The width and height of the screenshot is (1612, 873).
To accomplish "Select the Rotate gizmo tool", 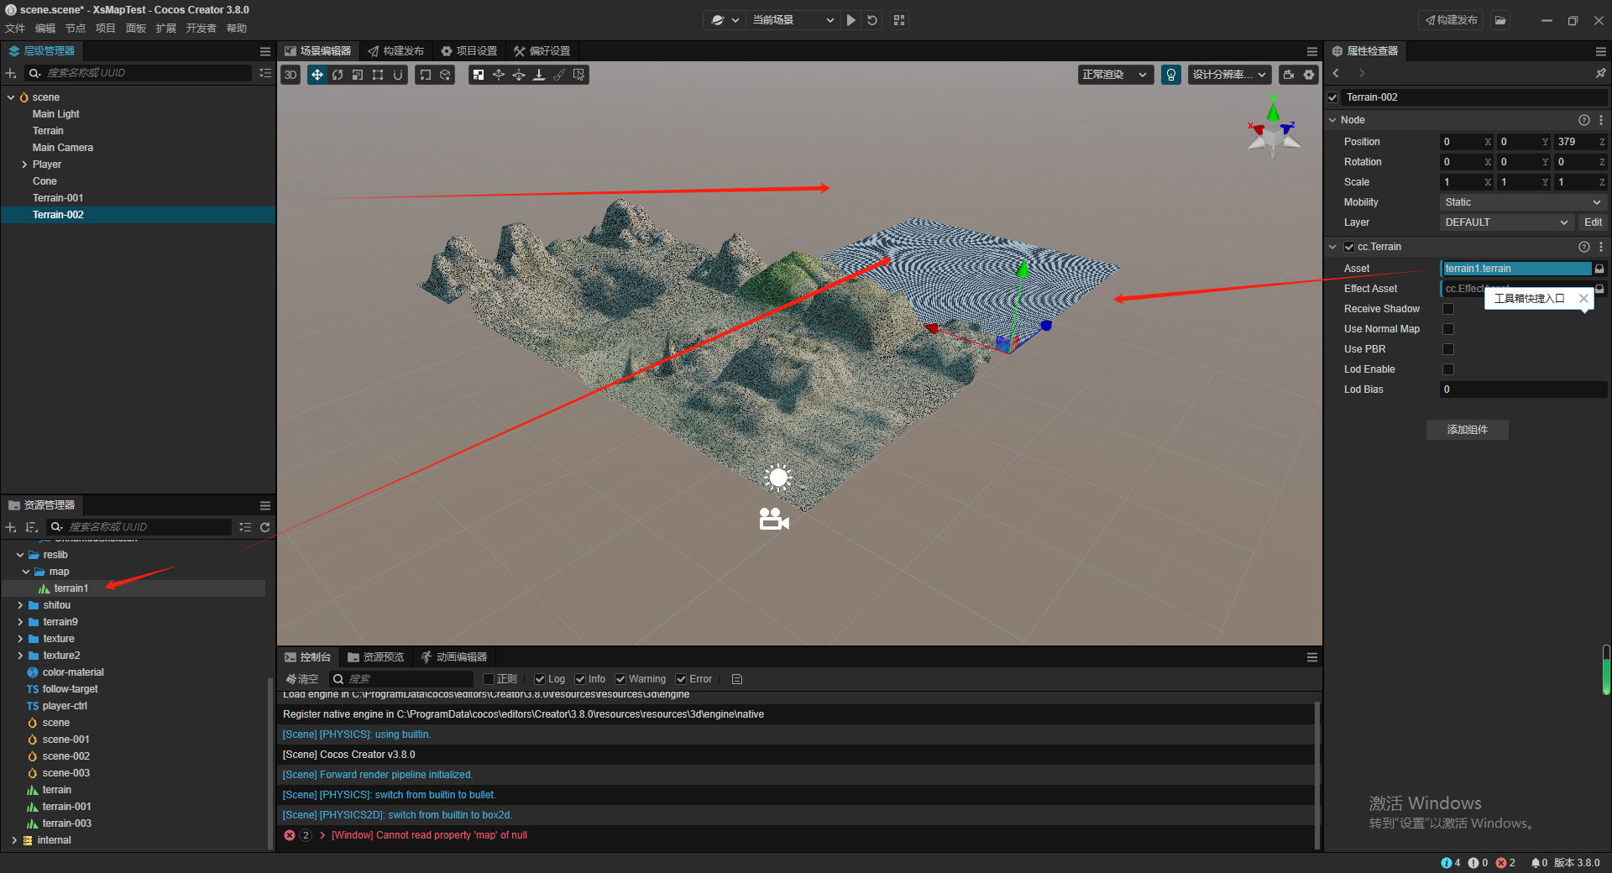I will coord(338,75).
